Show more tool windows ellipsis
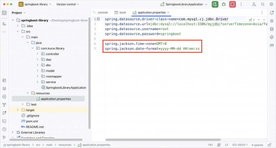The image size is (276, 148). click(4, 32)
